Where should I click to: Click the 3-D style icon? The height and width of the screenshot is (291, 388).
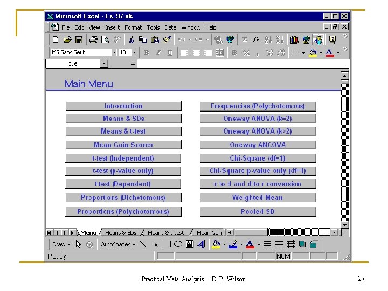[314, 244]
